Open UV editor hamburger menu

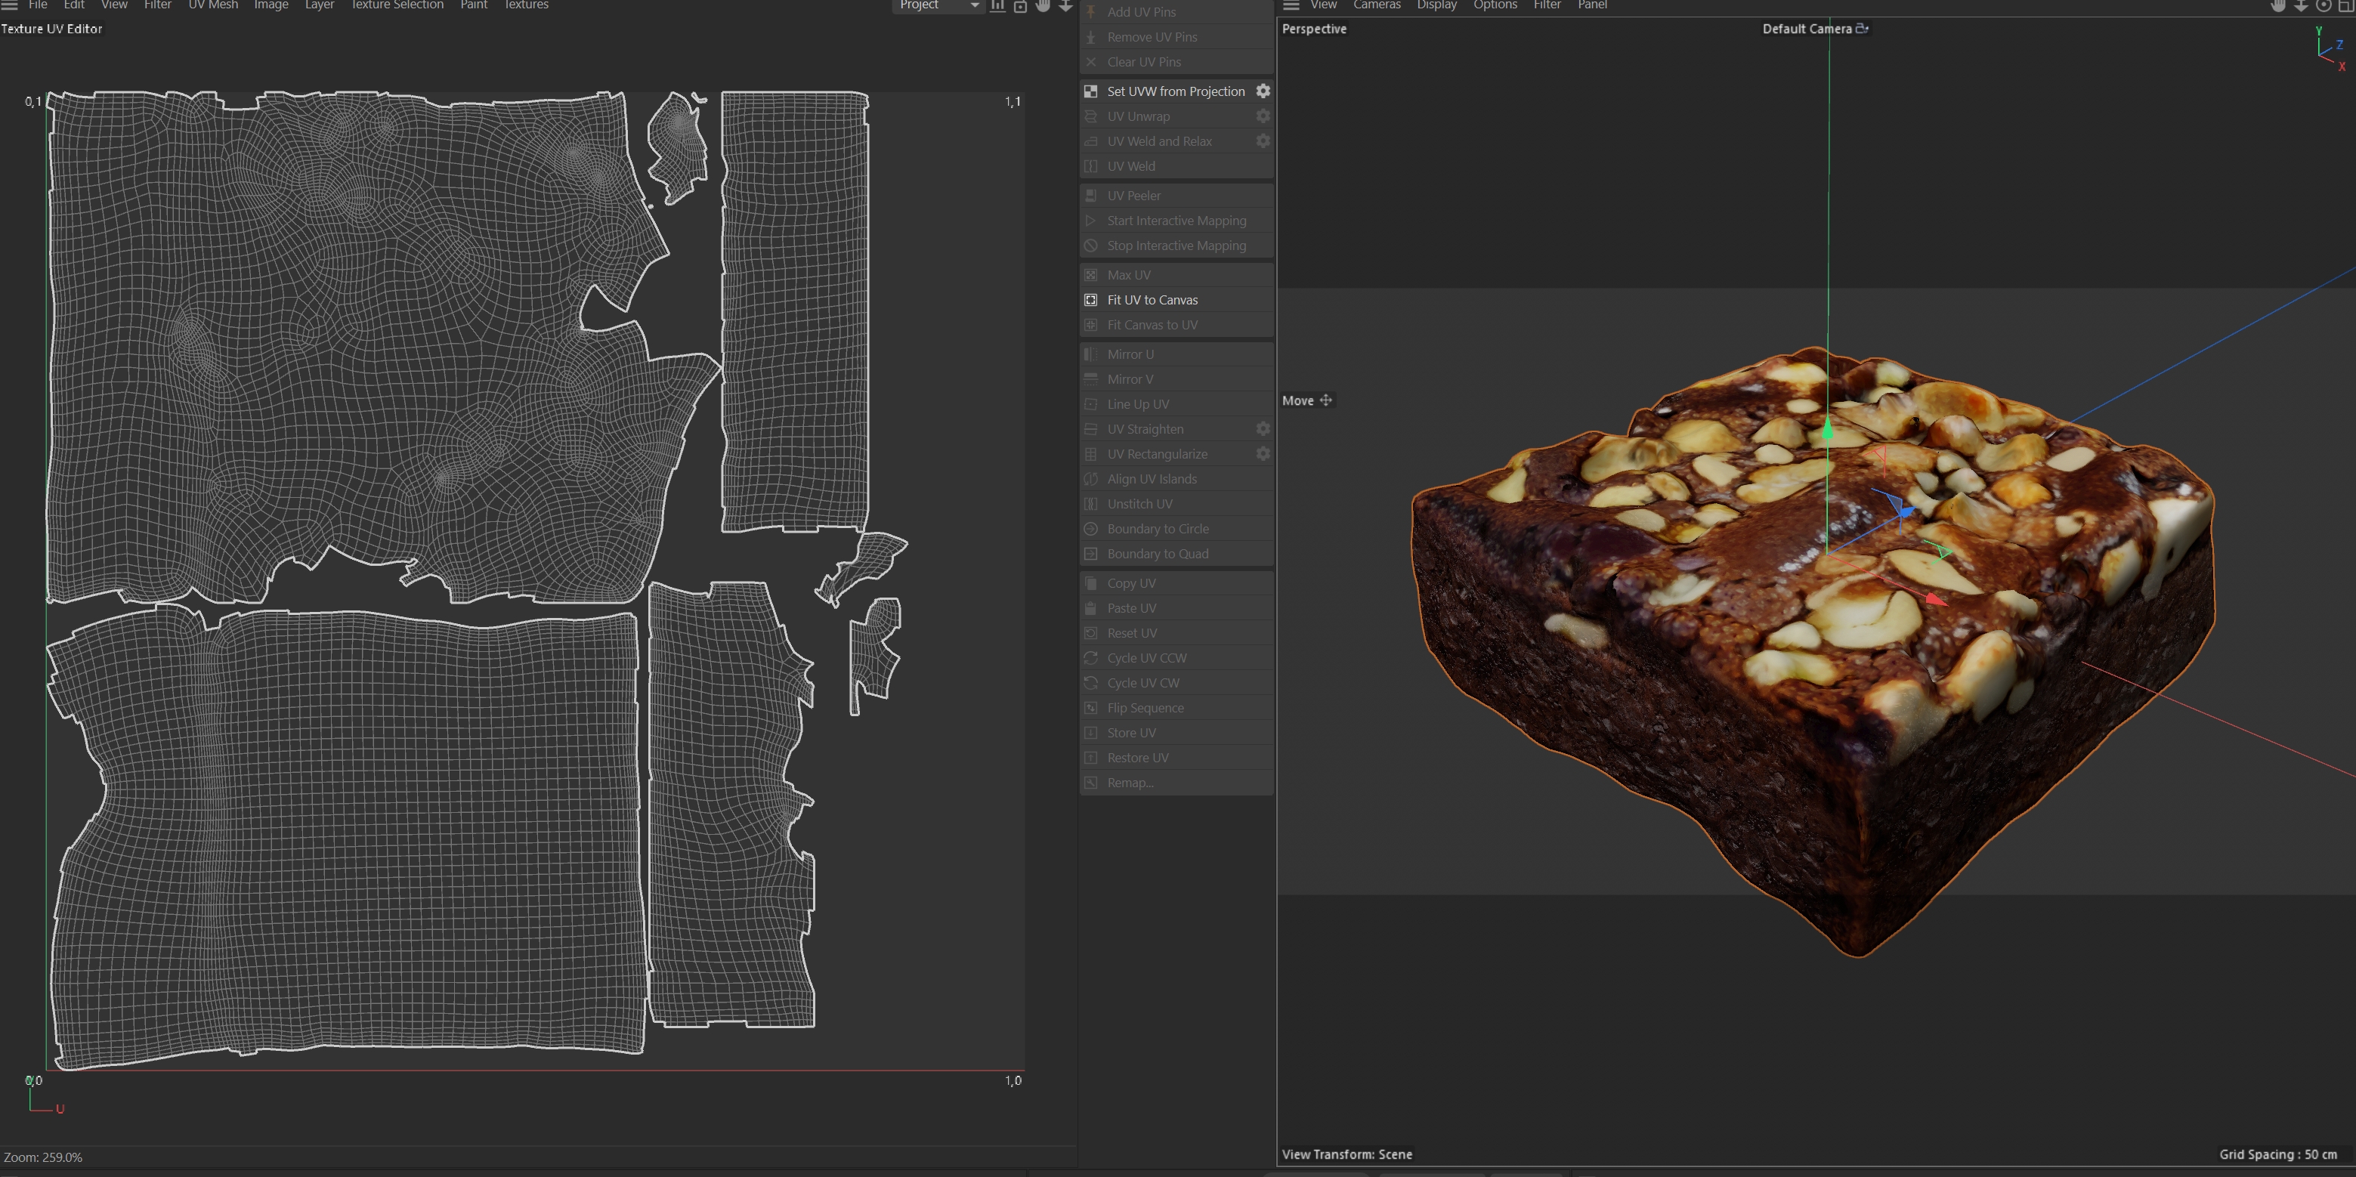tap(10, 5)
